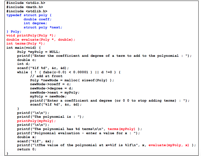The width and height of the screenshot is (201, 156).
Task: Click the printf 'The polynomial is :' line
Action: coord(50,117)
